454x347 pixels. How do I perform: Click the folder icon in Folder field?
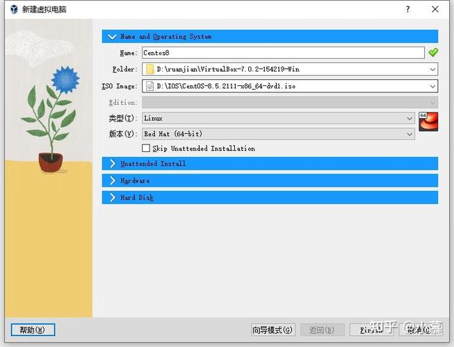149,69
